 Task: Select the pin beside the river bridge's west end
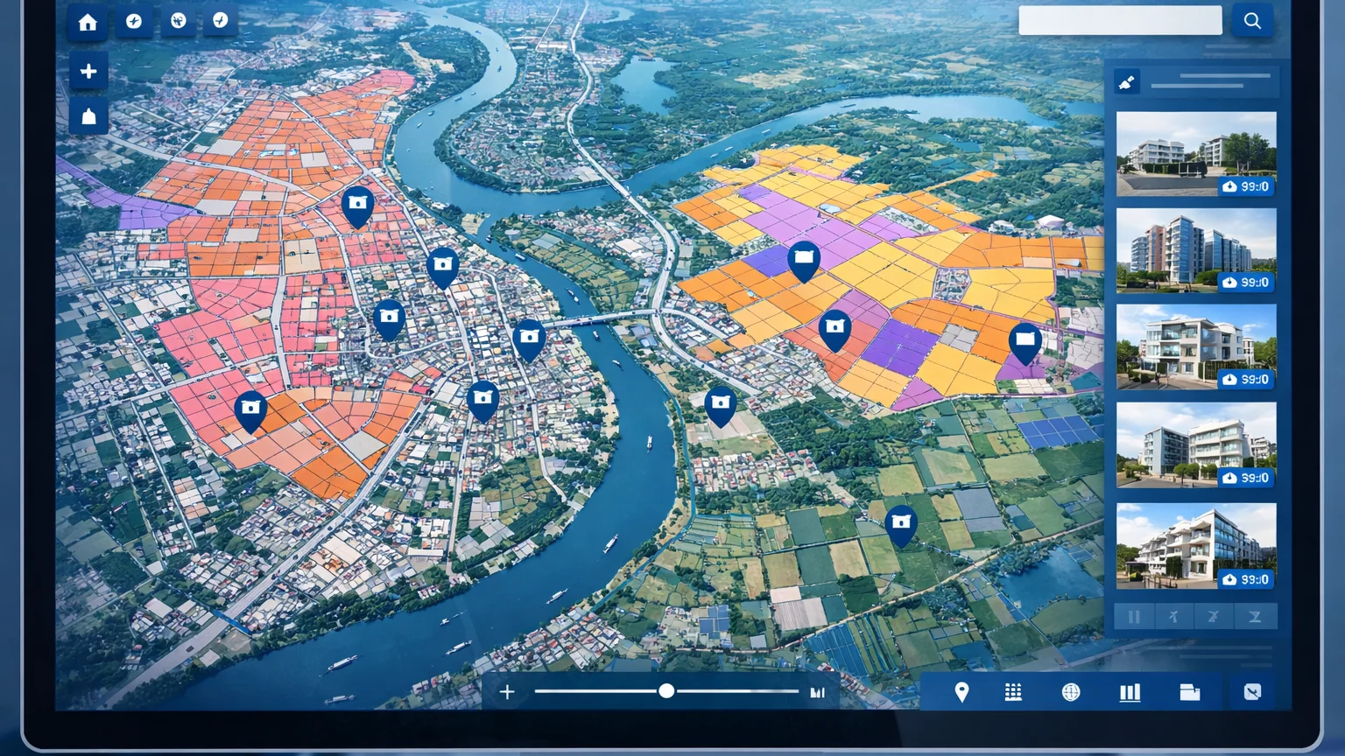[529, 340]
